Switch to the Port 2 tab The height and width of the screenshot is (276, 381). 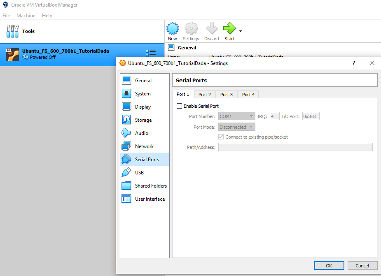(205, 95)
